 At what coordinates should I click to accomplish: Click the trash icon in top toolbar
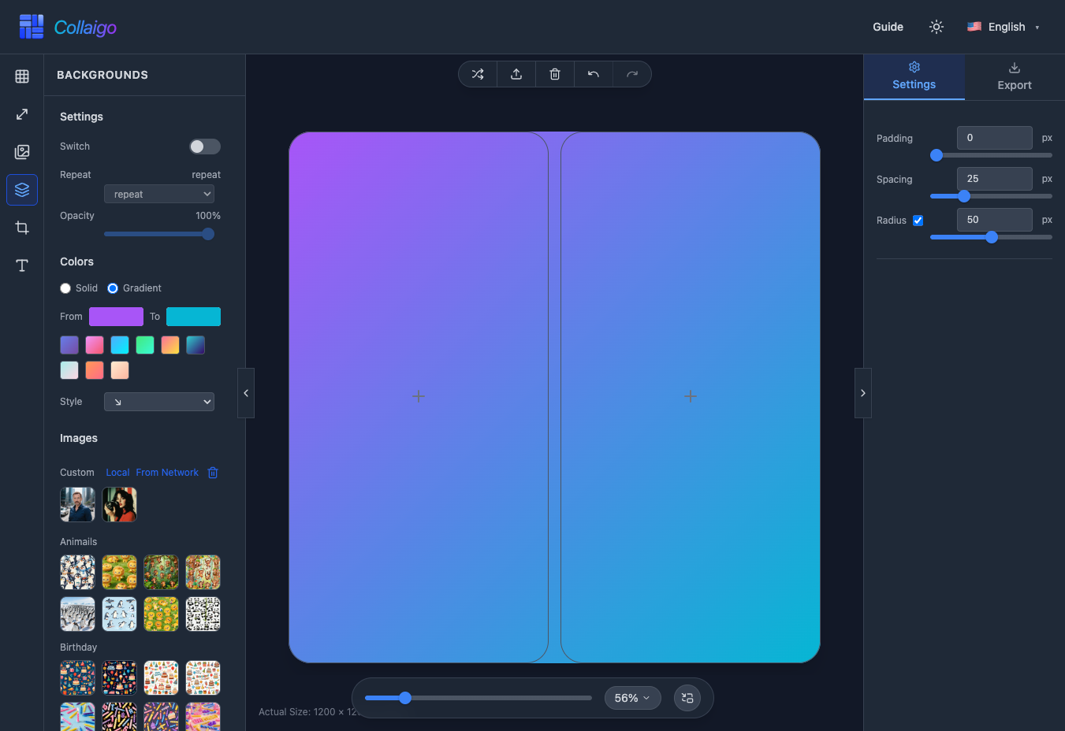[x=555, y=74]
